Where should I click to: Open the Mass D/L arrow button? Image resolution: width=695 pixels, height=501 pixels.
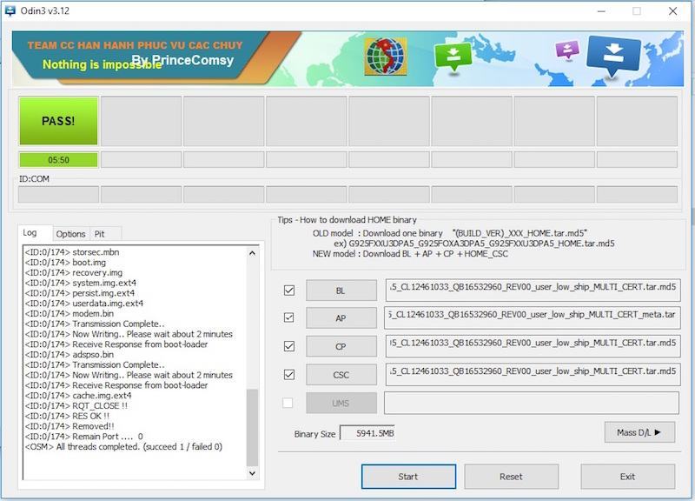pyautogui.click(x=639, y=432)
